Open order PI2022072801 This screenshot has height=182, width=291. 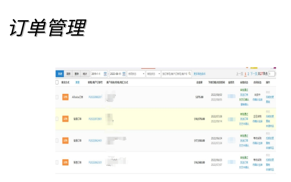(95, 119)
